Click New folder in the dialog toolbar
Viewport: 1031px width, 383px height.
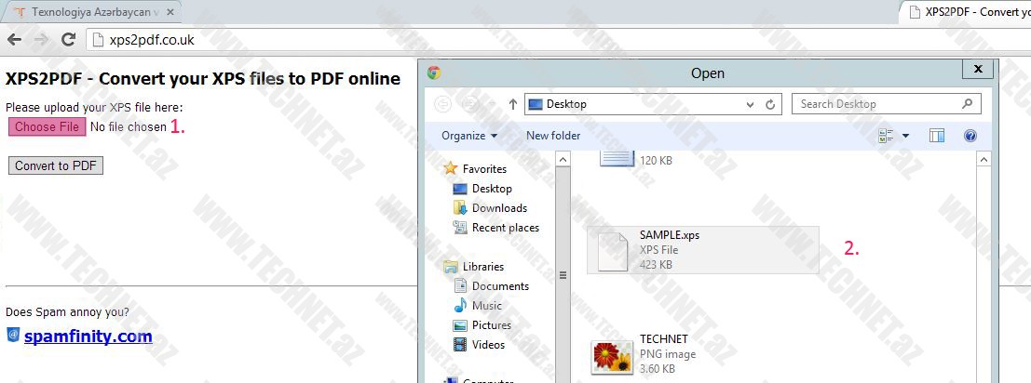click(553, 136)
